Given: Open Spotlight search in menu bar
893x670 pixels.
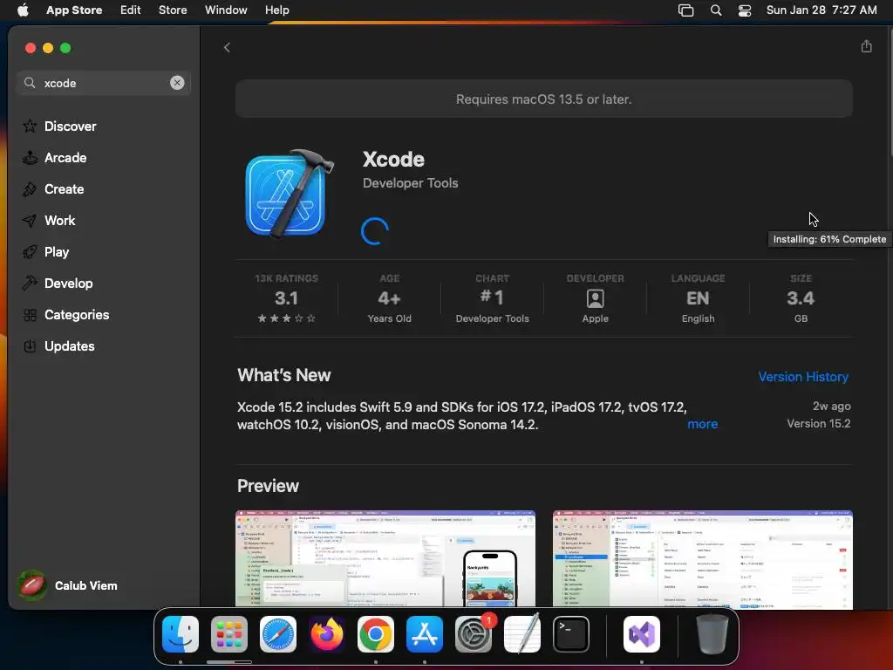Looking at the screenshot, I should pos(716,10).
